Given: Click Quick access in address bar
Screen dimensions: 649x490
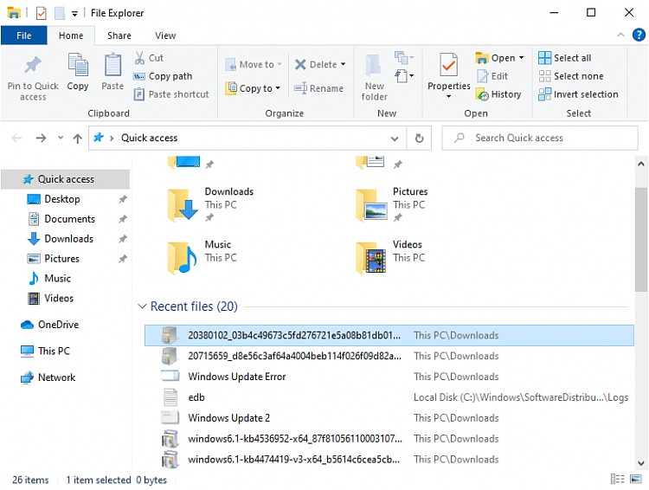Looking at the screenshot, I should click(x=149, y=138).
